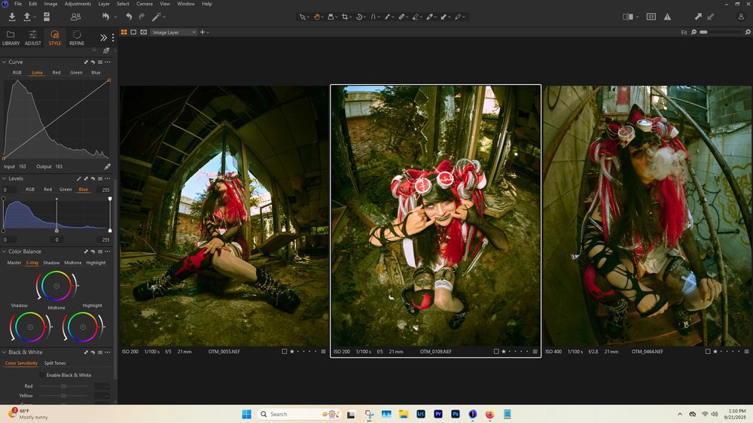Switch to the Split Tones tab
The width and height of the screenshot is (753, 423).
pyautogui.click(x=55, y=364)
